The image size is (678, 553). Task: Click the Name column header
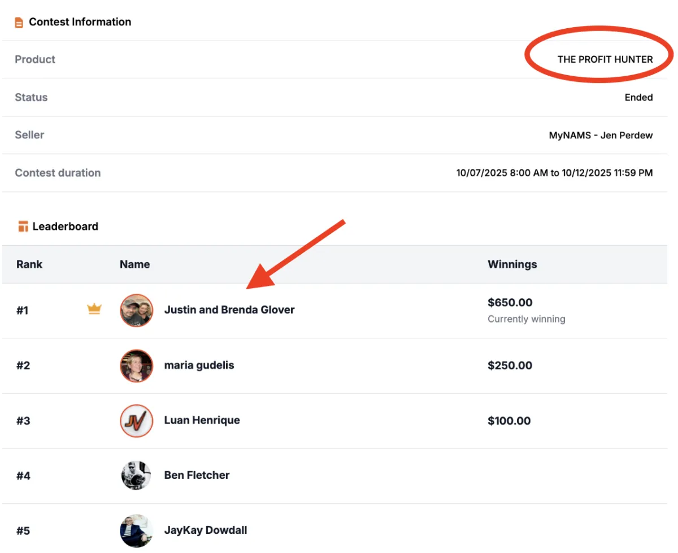point(134,264)
